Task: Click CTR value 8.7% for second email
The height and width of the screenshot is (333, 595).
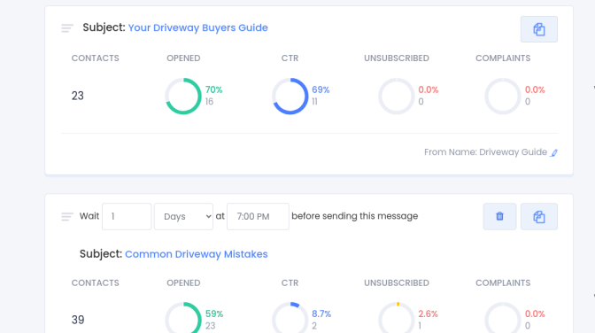Action: (x=321, y=314)
